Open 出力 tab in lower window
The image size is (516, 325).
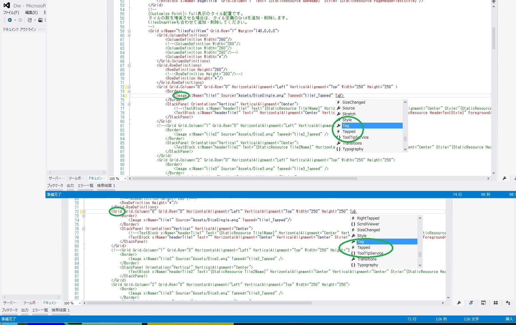point(25,310)
